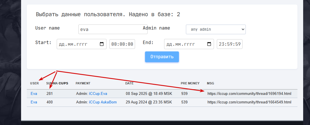
Task: Open the End date calendar picker icon
Action: (209, 44)
